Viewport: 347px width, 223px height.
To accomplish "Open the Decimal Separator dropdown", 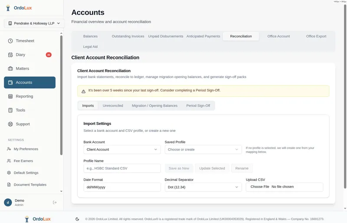I will point(203,187).
